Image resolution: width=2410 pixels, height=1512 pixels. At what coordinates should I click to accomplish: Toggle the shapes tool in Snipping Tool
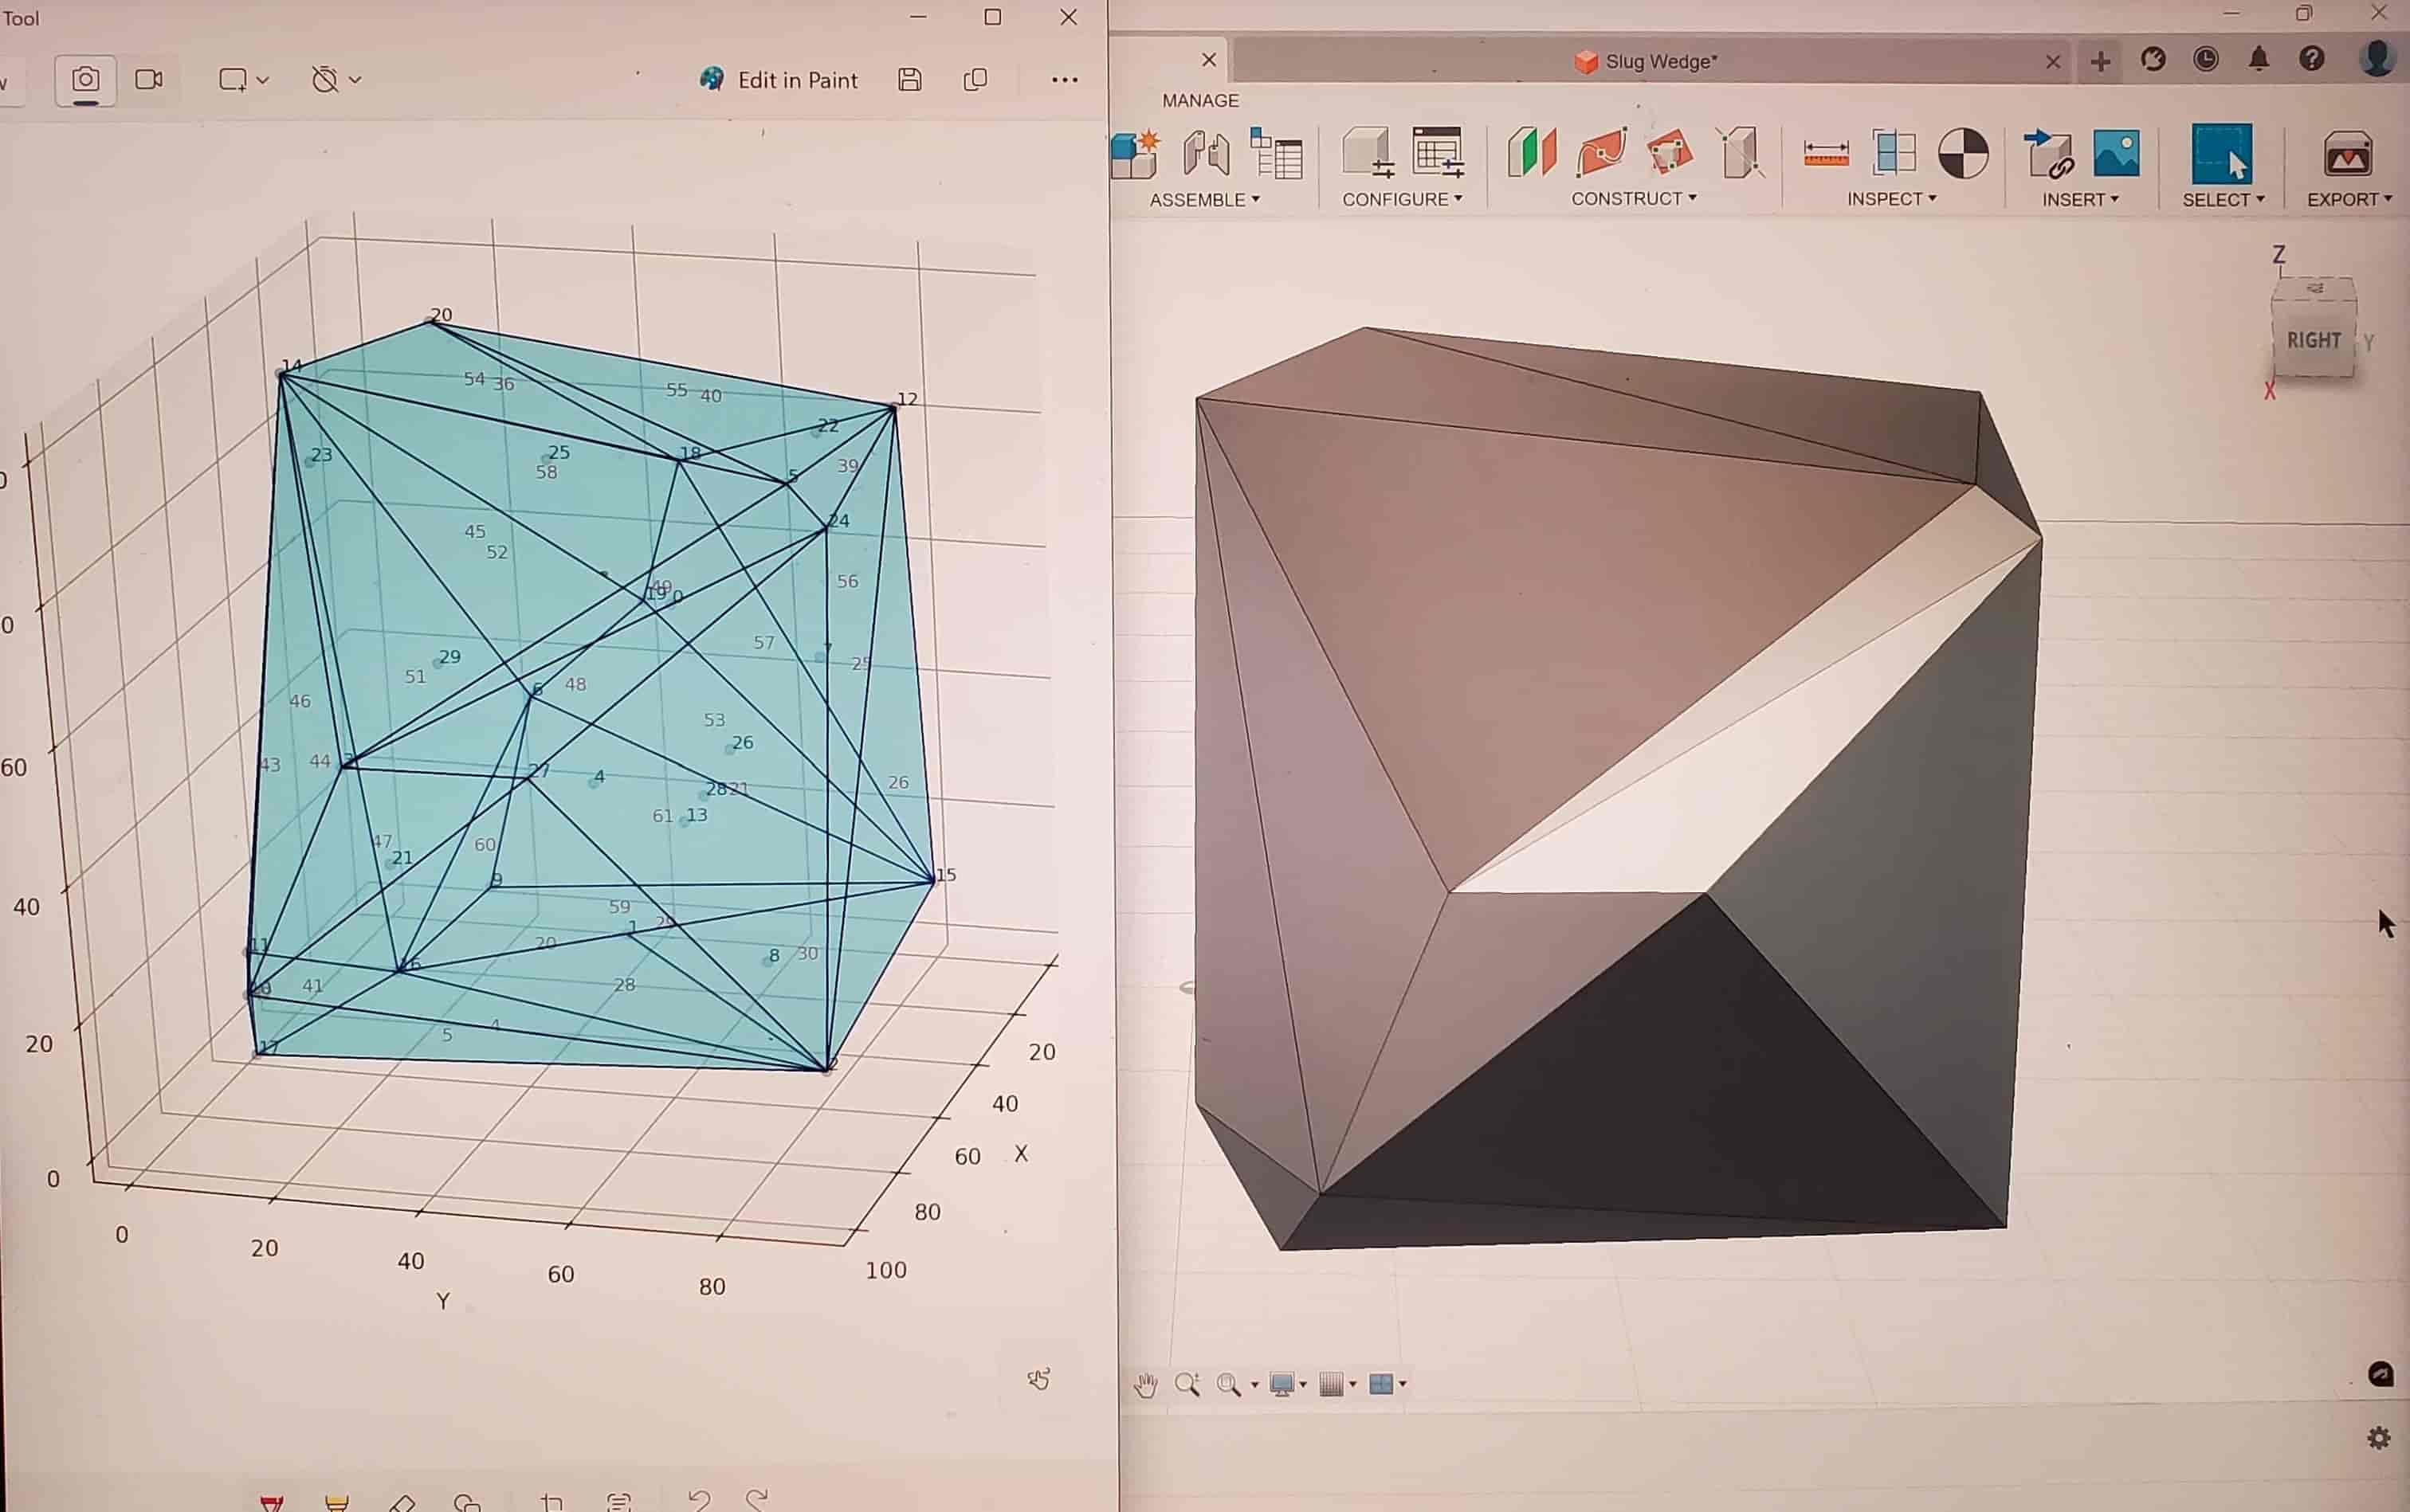point(467,1503)
